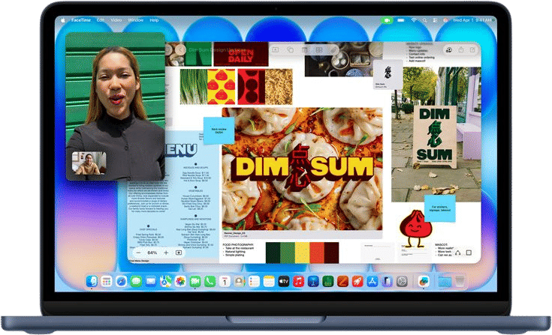Open Numbers from the Dock
This screenshot has width=552, height=335.
[x=328, y=281]
